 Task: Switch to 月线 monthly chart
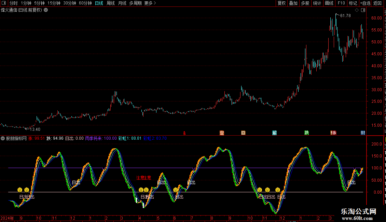pyautogui.click(x=122, y=3)
